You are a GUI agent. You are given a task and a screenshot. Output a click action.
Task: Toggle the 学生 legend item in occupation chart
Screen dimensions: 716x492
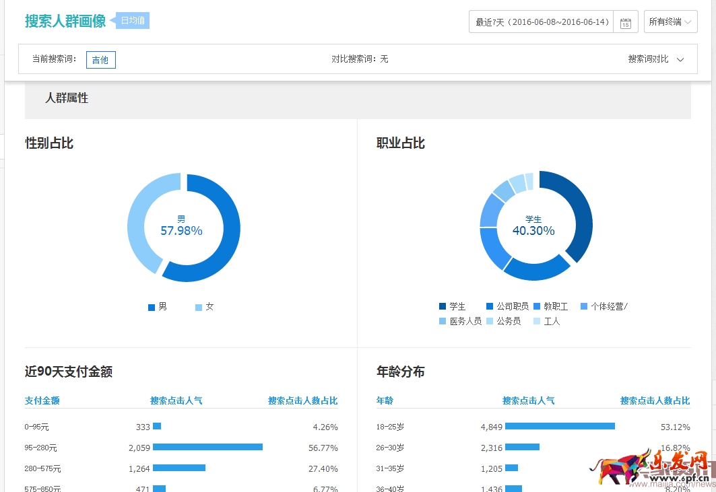452,307
